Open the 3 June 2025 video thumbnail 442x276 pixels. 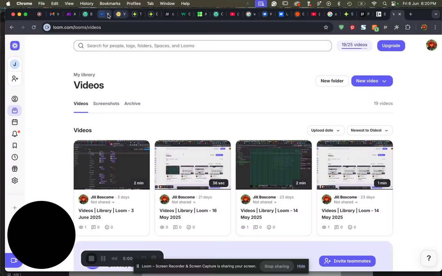pos(112,165)
